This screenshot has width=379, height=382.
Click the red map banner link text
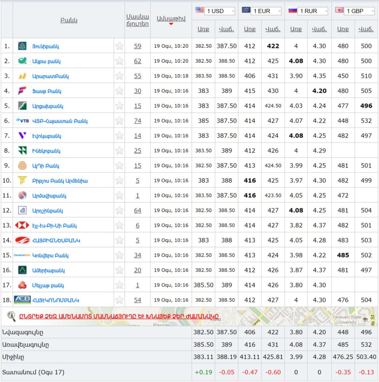pyautogui.click(x=119, y=317)
